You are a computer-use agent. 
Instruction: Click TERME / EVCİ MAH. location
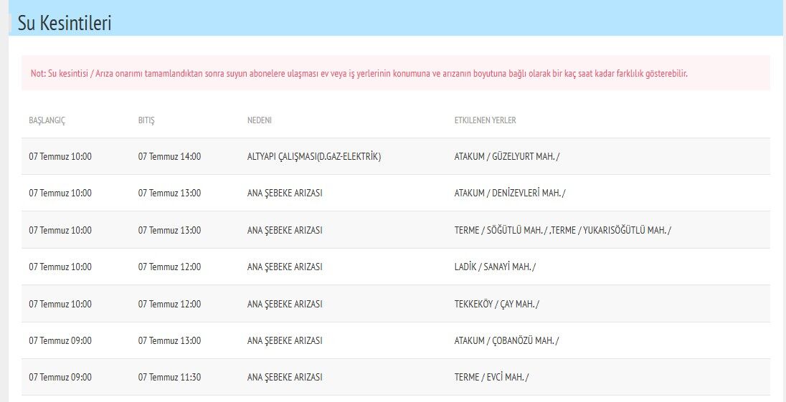click(x=491, y=377)
